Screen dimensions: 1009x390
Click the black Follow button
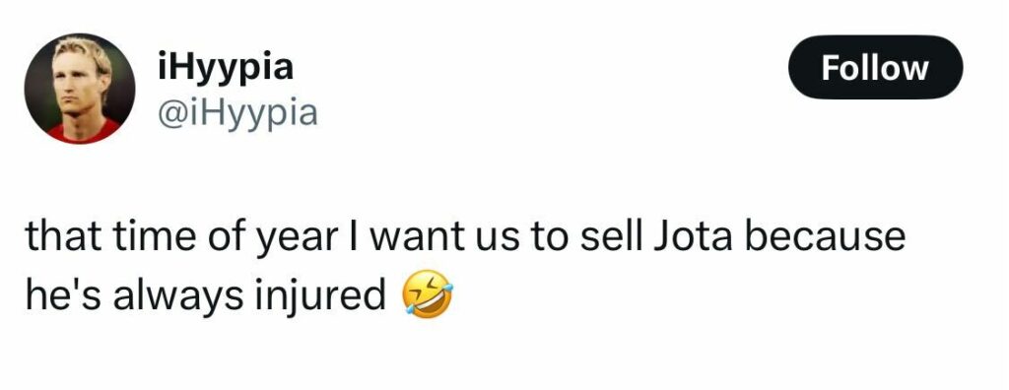pyautogui.click(x=876, y=68)
